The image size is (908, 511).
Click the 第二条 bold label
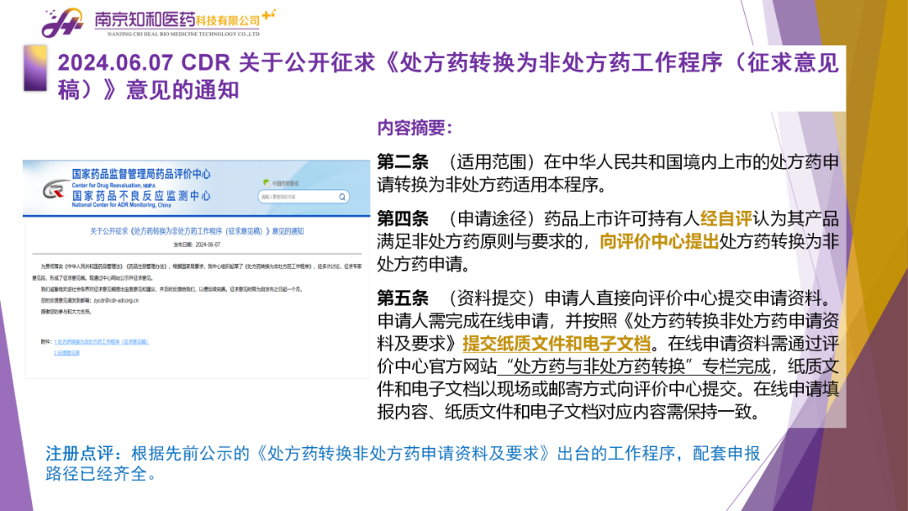[x=403, y=161]
